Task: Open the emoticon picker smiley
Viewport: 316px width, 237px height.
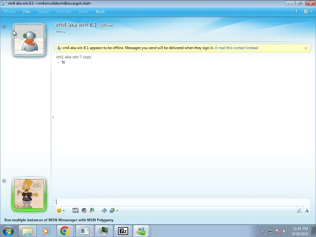Action: click(59, 210)
